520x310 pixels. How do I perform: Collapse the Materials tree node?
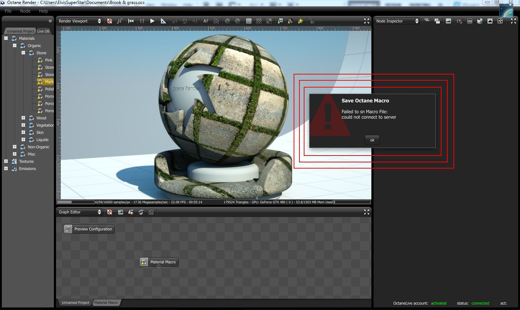pos(6,38)
